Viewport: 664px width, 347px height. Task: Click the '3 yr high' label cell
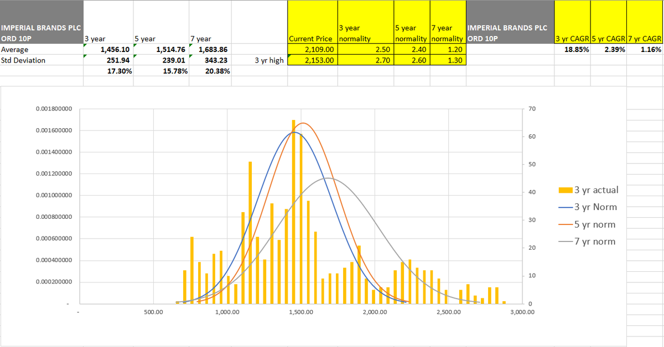tap(260, 60)
